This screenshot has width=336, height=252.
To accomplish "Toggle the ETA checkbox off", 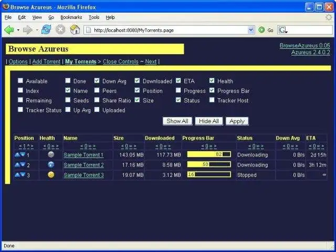I will [178, 80].
